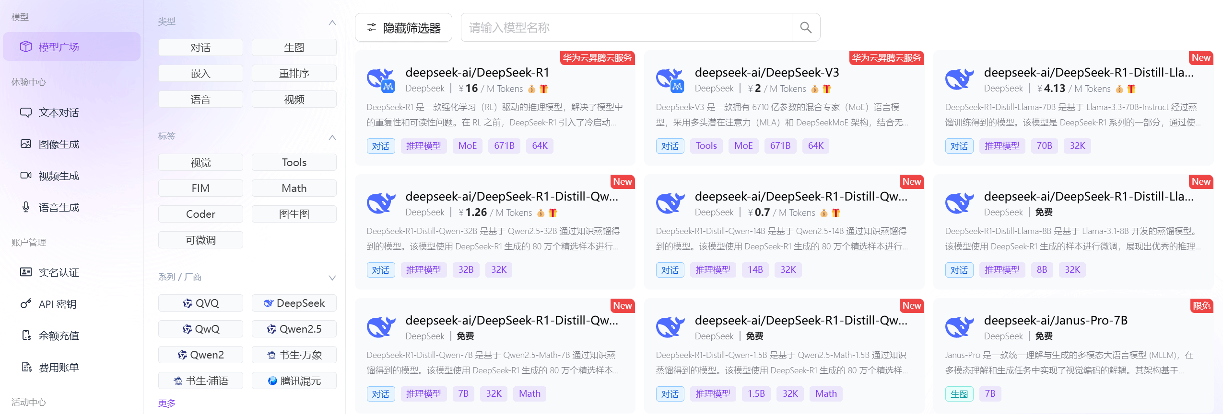Toggle the 语音 type filter

coord(200,99)
